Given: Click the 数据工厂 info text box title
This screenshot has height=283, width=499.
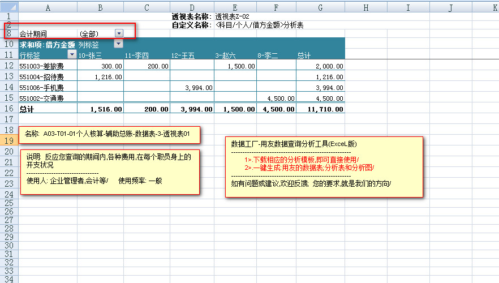Looking at the screenshot, I should [x=294, y=144].
